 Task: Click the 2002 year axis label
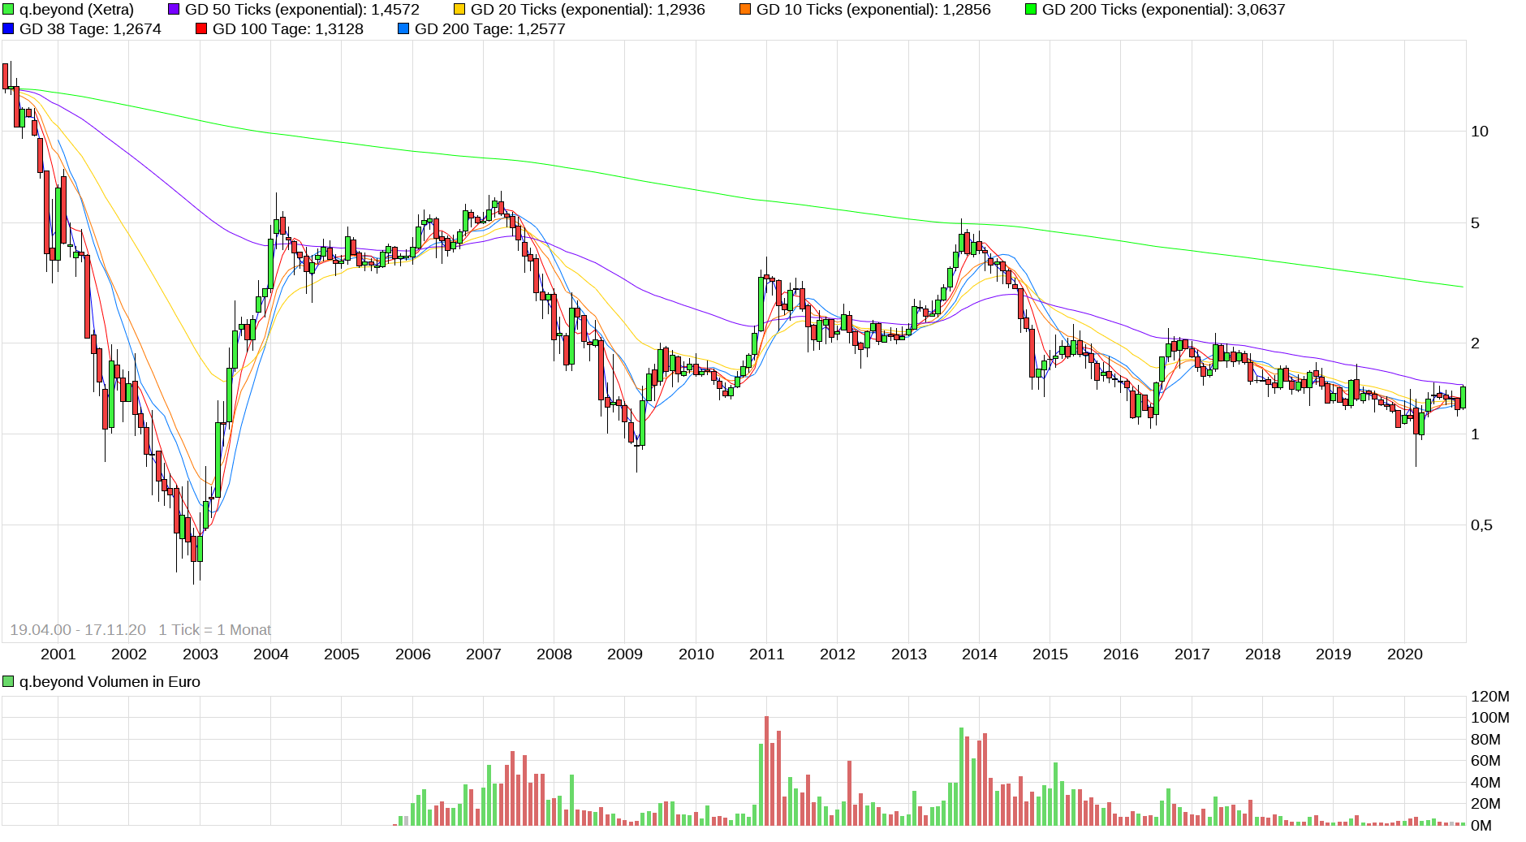129,654
